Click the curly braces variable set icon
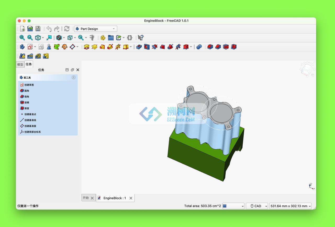The width and height of the screenshot is (335, 227). [130, 38]
